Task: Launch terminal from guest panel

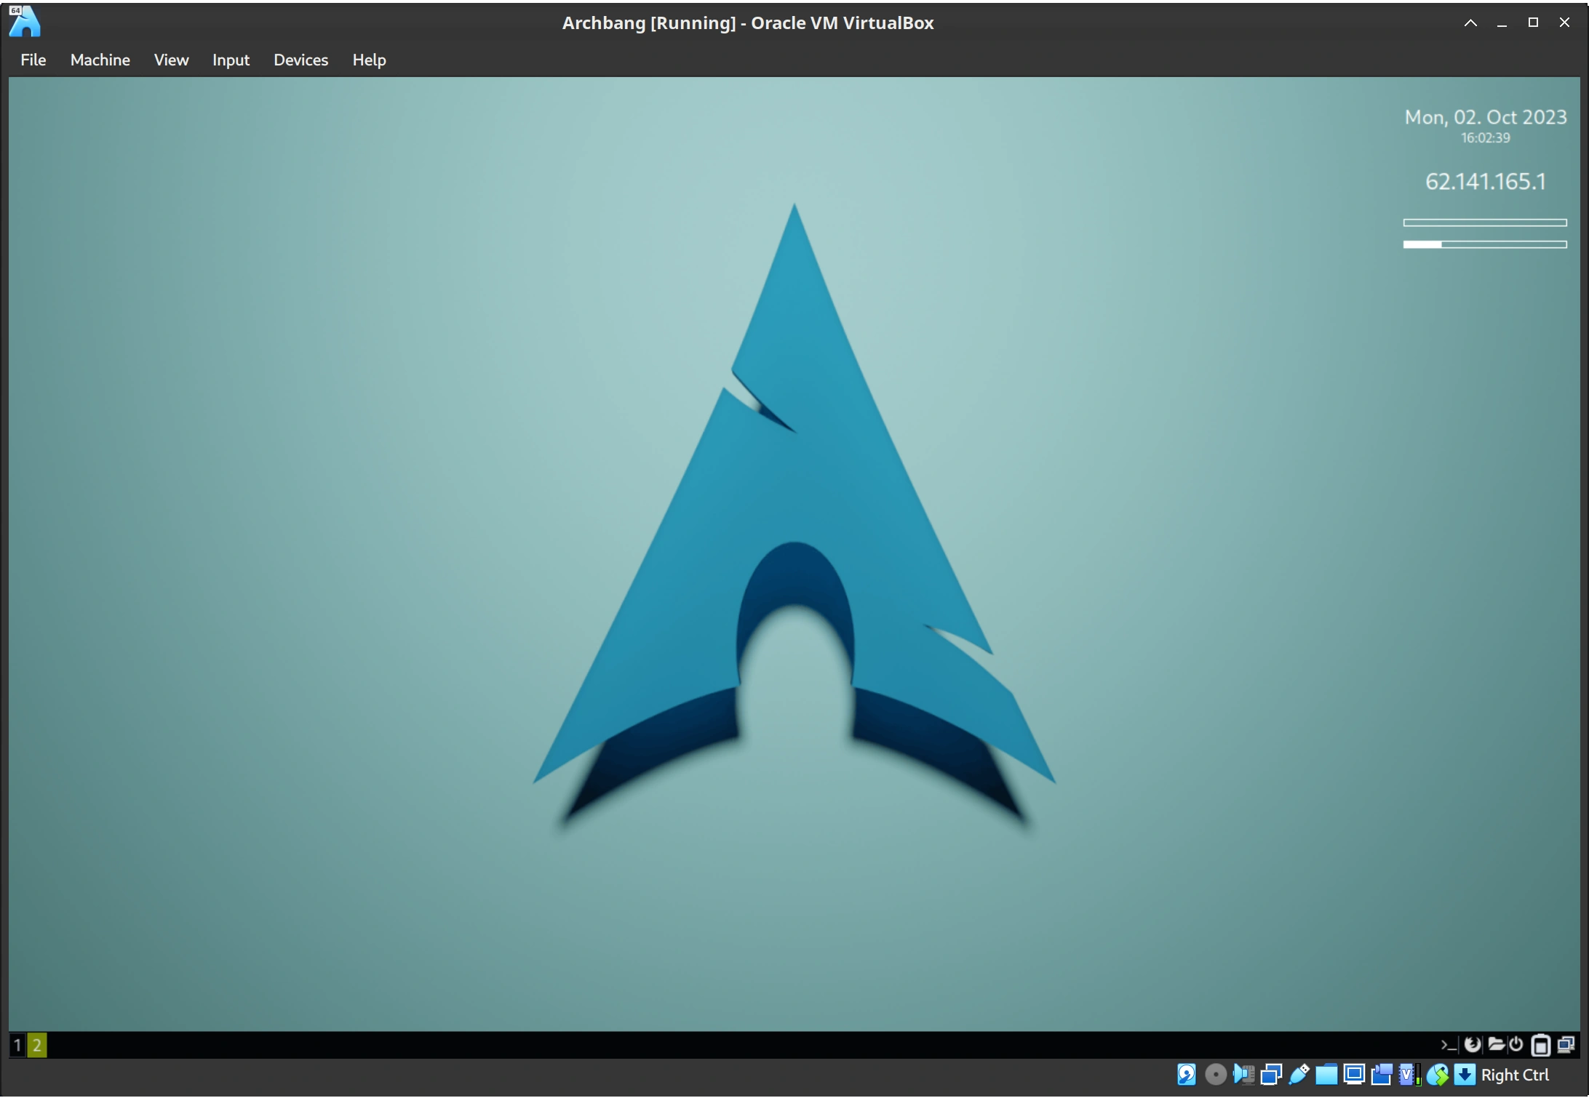Action: 1449,1046
